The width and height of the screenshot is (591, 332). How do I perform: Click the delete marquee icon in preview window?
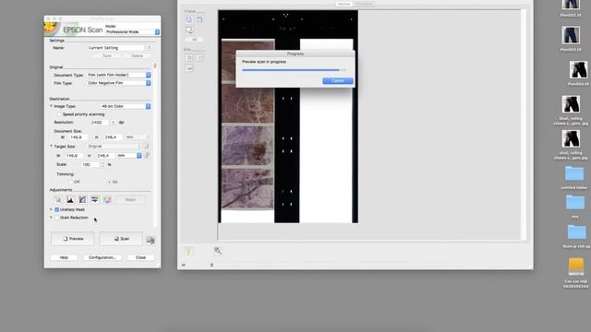tap(189, 30)
